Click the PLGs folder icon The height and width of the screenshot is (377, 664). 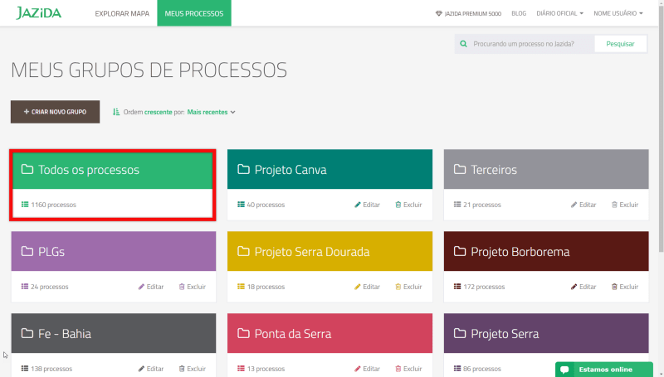pyautogui.click(x=27, y=252)
